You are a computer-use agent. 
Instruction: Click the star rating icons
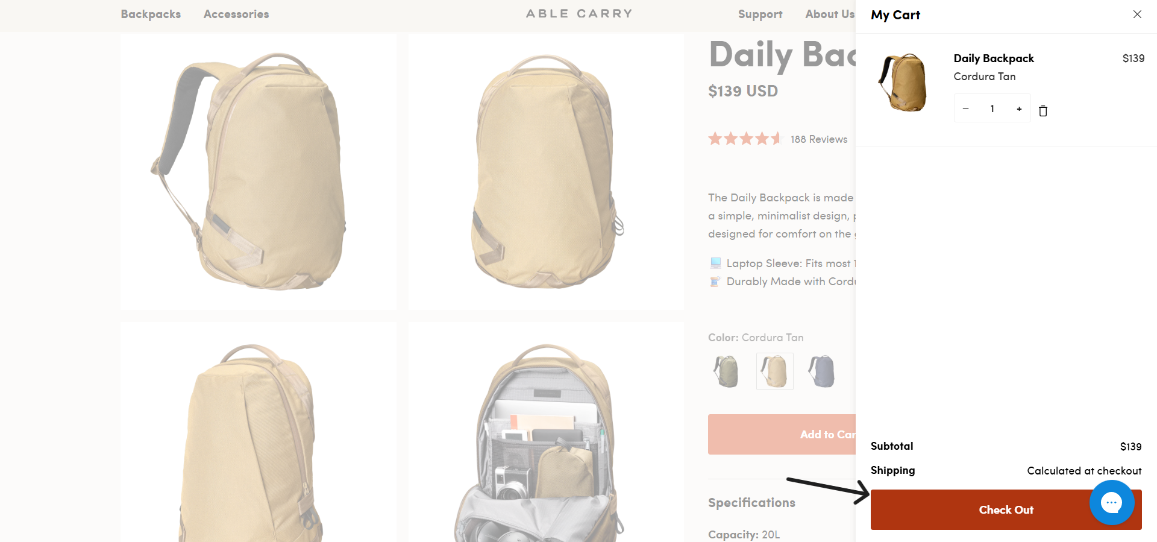tap(745, 139)
